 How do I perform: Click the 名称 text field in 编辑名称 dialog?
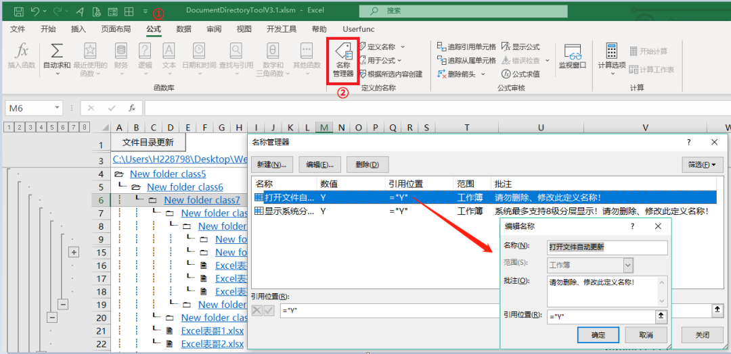click(x=607, y=247)
